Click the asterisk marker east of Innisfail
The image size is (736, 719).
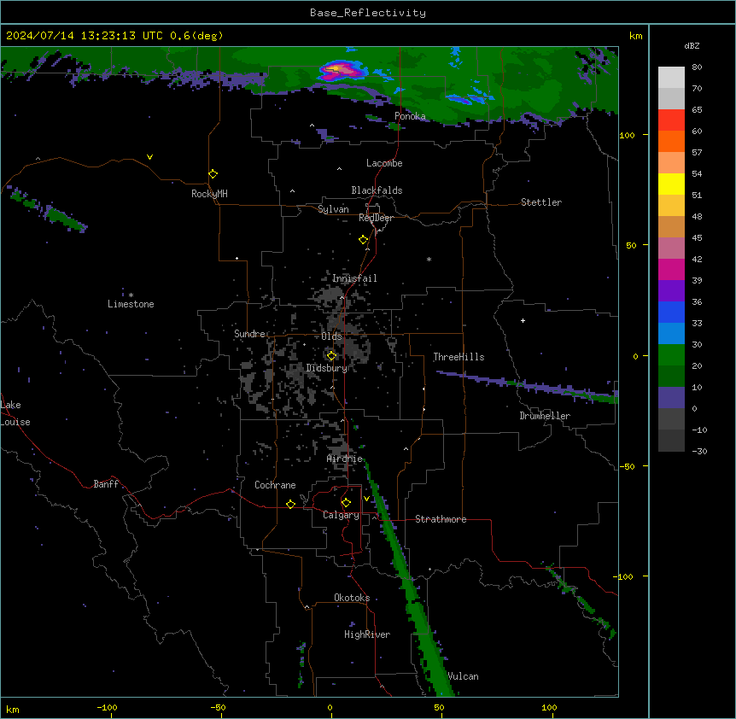tap(429, 259)
